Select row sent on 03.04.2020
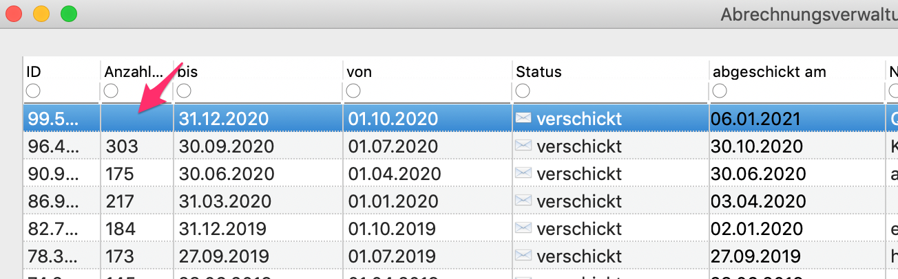The height and width of the screenshot is (279, 898). (x=460, y=201)
